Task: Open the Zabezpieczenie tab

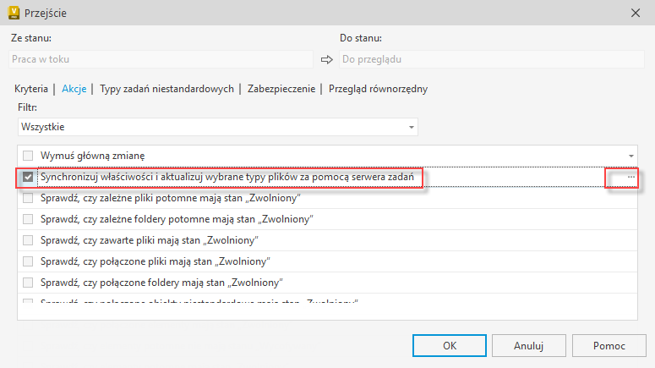Action: 281,89
